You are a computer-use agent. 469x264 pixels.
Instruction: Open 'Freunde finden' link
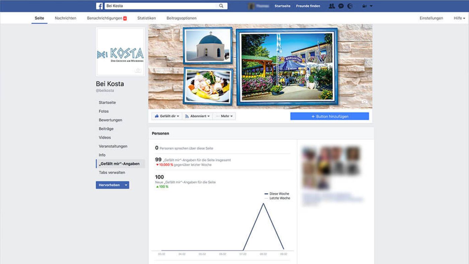pyautogui.click(x=308, y=6)
